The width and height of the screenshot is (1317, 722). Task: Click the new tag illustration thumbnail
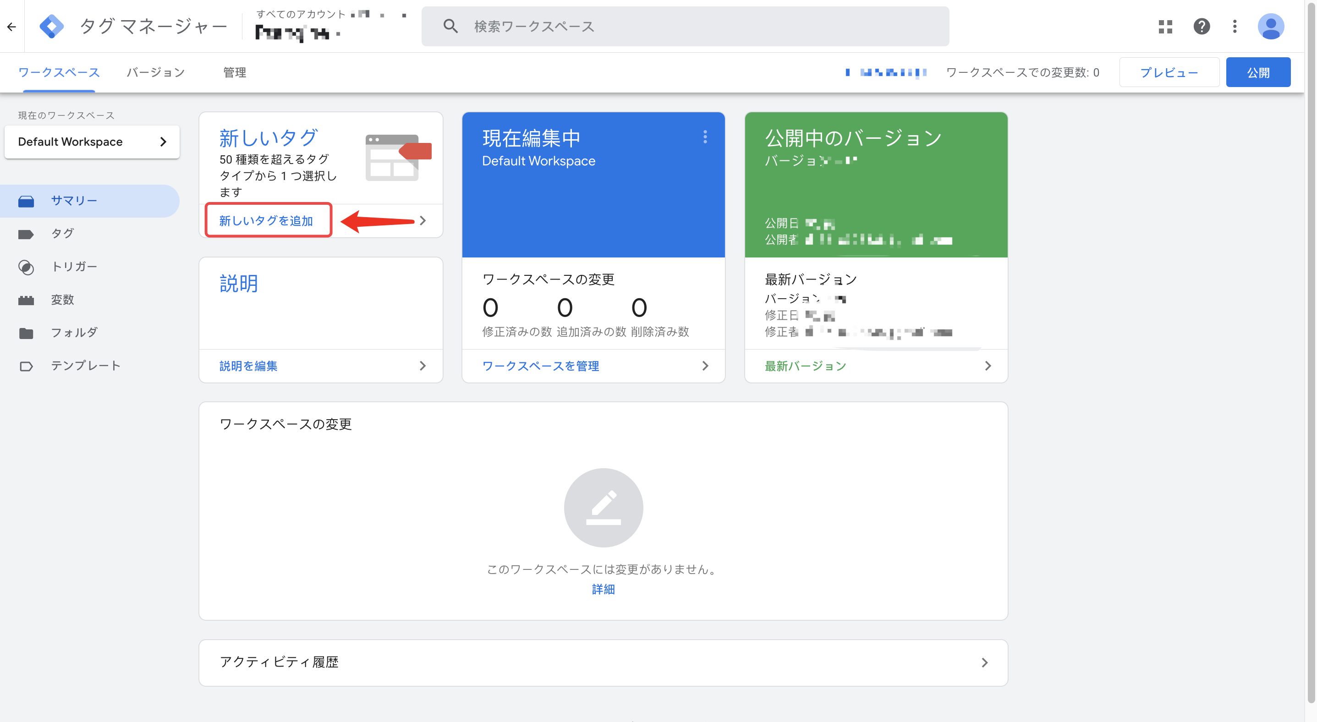point(398,158)
